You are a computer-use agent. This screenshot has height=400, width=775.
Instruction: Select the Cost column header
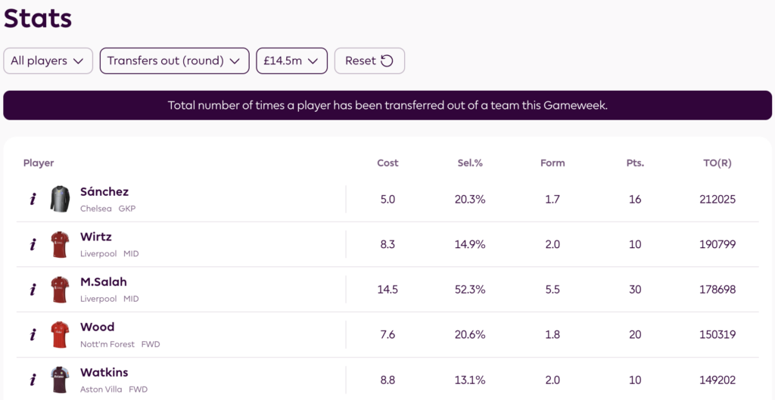pos(387,163)
